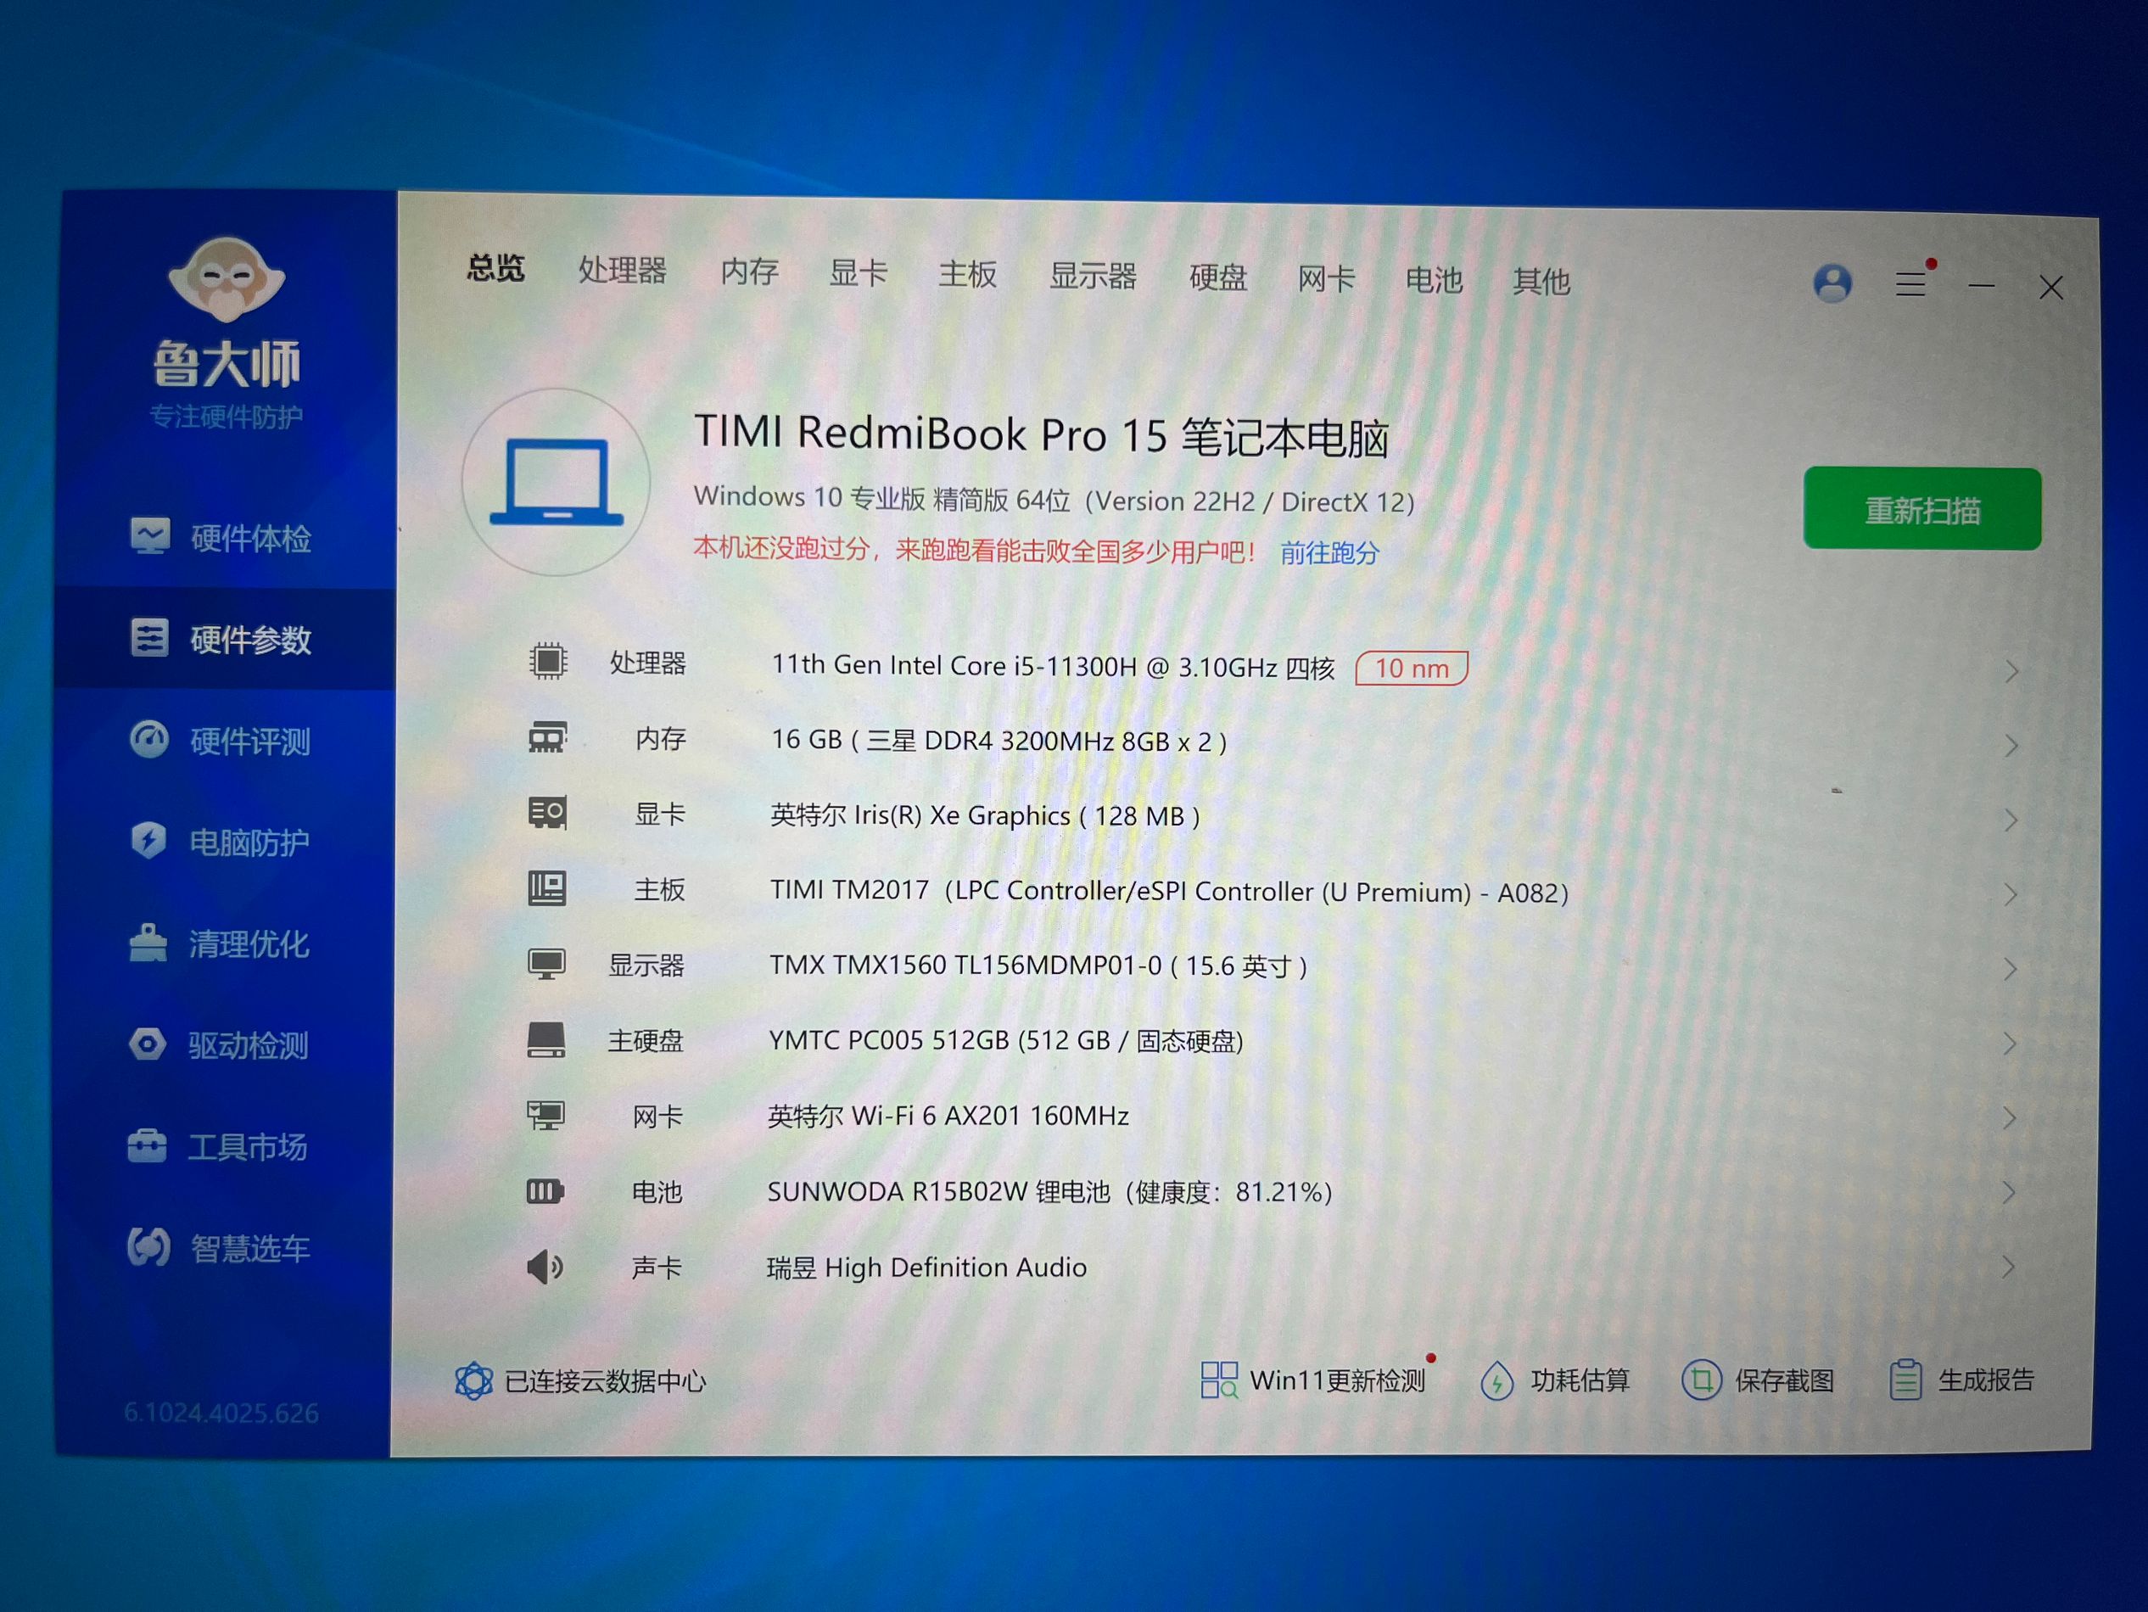Click SUNWODA R15B02W battery text
The height and width of the screenshot is (1612, 2148).
pyautogui.click(x=1049, y=1191)
